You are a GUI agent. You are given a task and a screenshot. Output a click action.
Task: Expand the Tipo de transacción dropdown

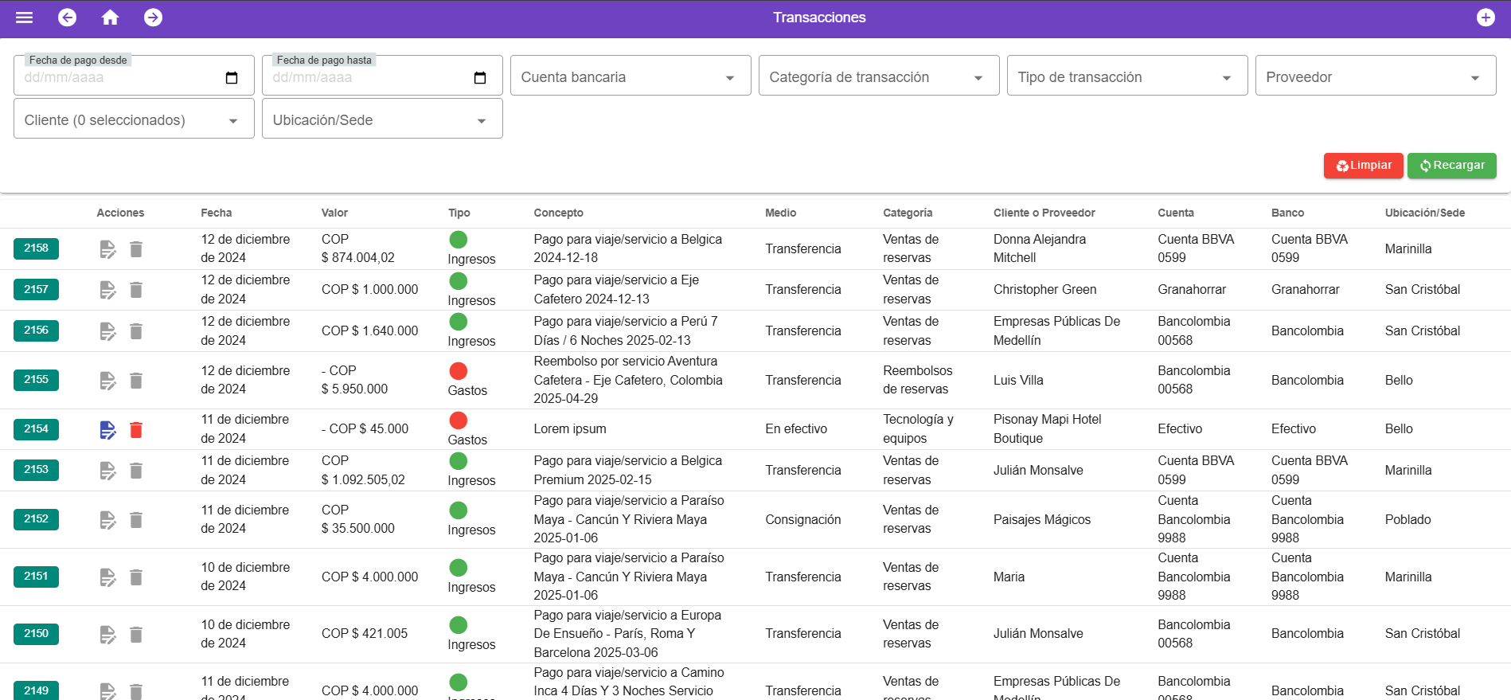click(1126, 77)
